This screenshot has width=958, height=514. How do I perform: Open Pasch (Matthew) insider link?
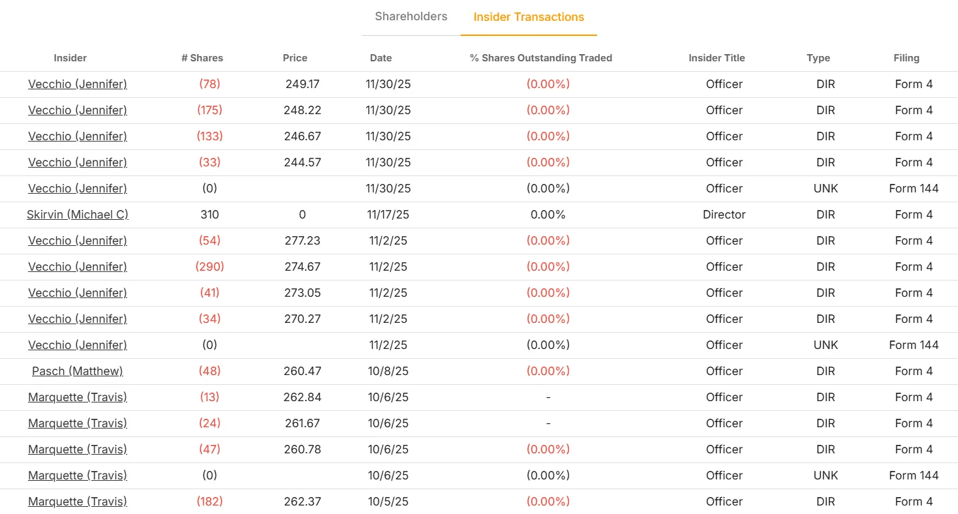[x=78, y=371]
